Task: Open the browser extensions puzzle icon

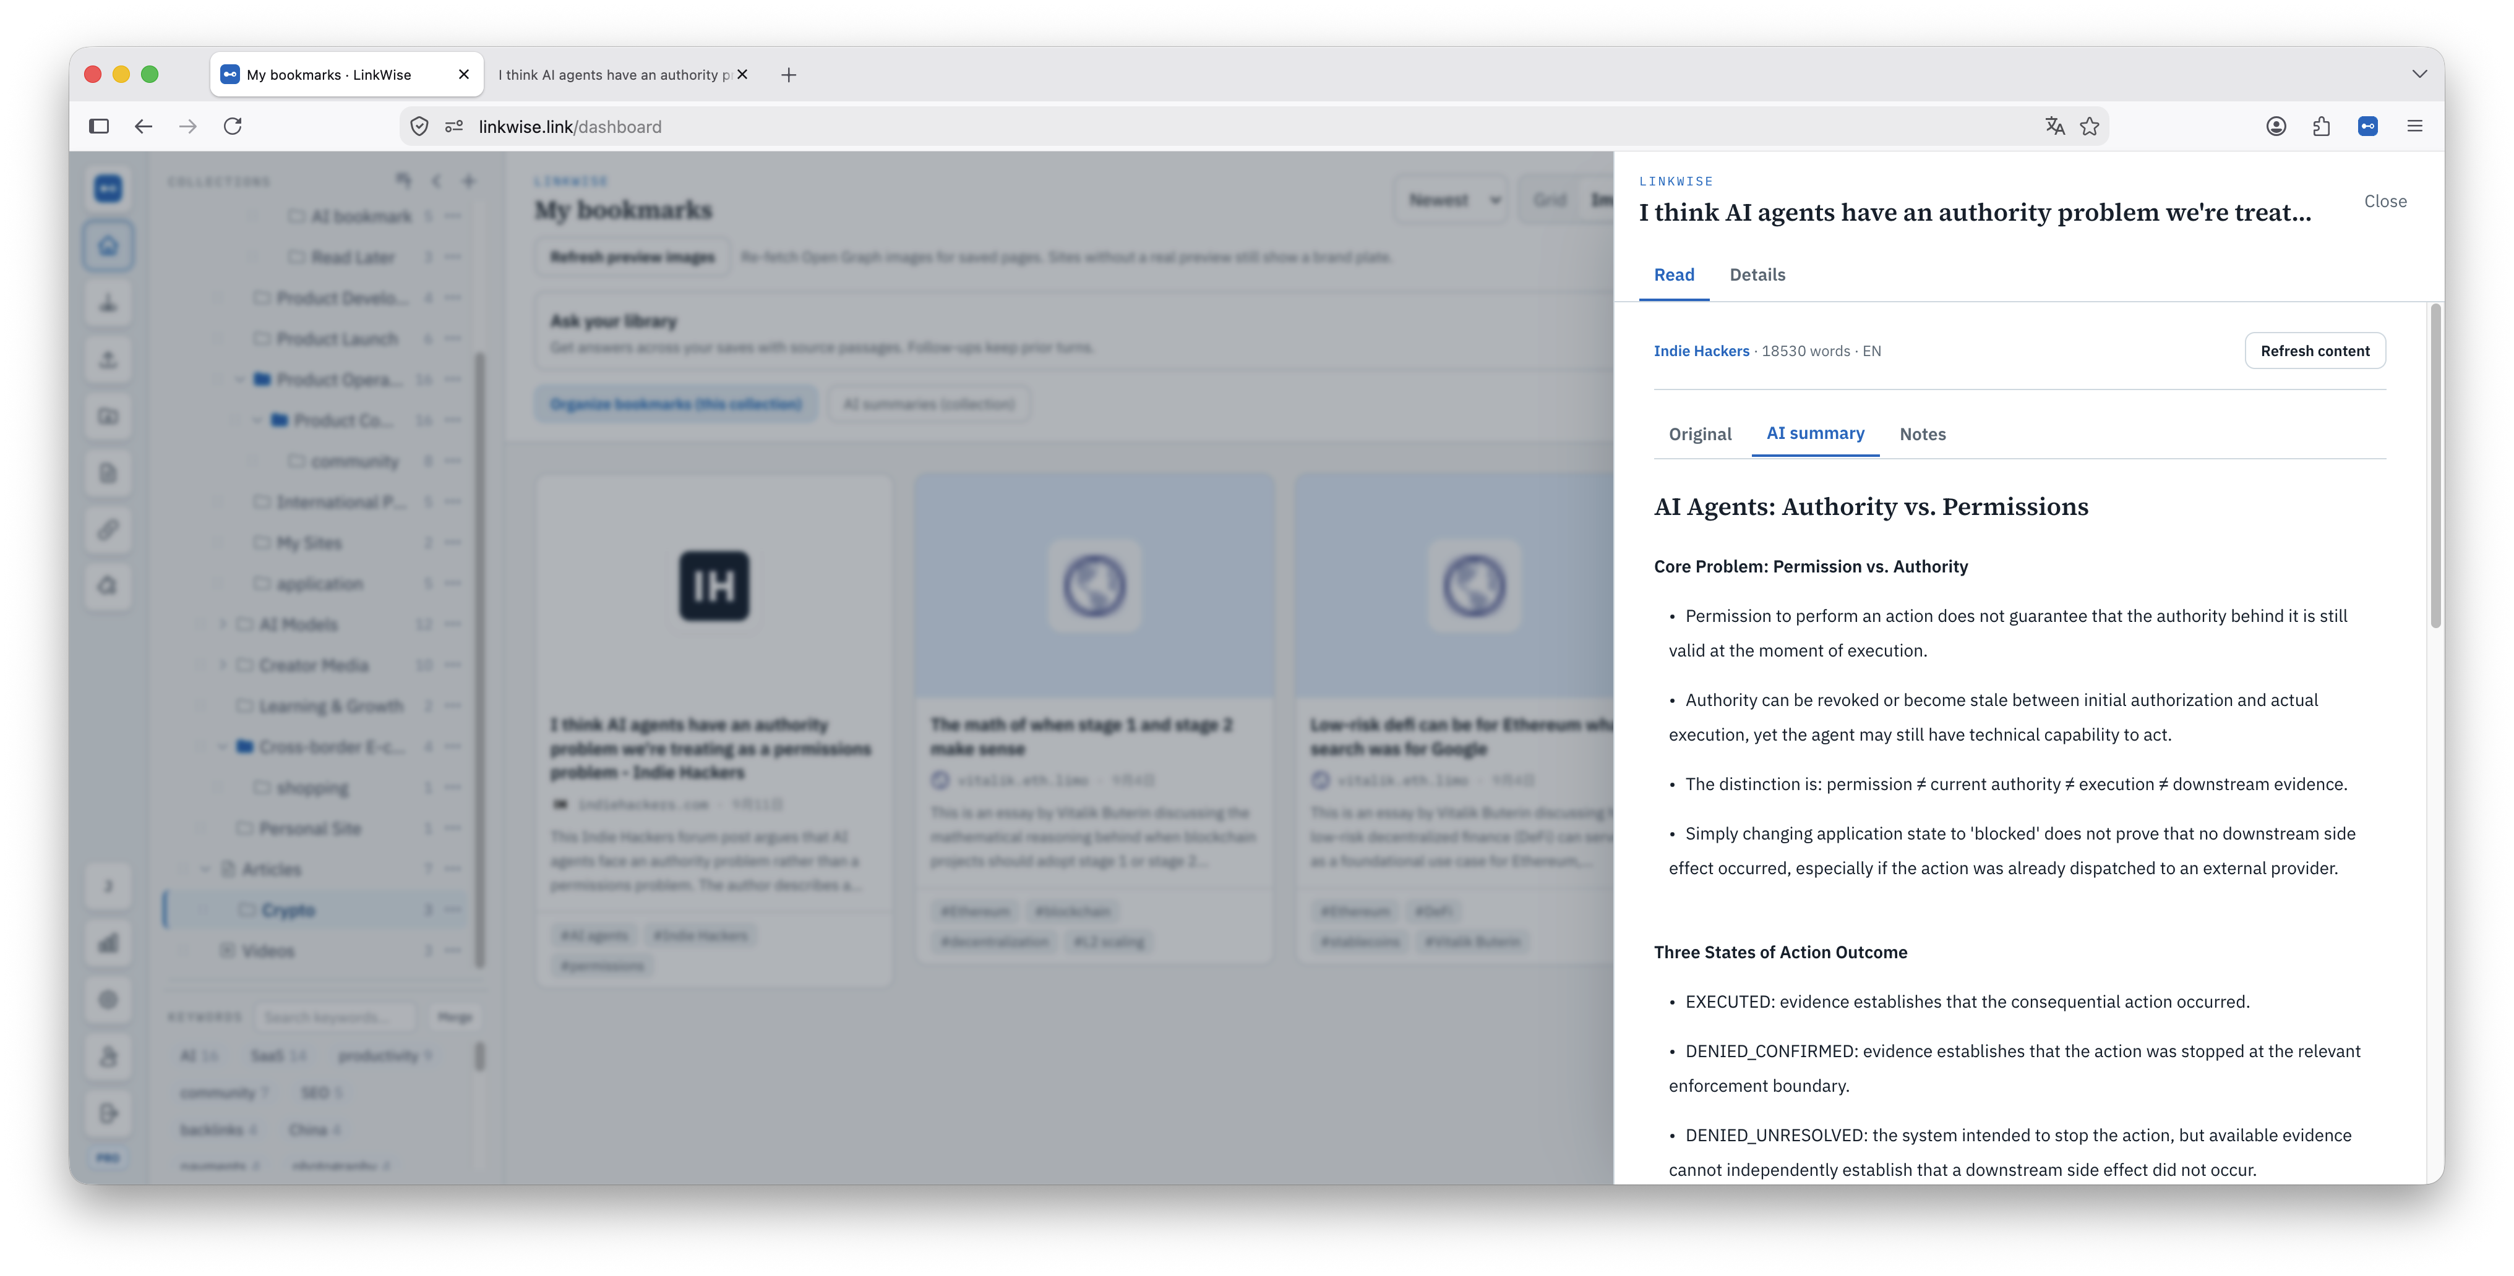Action: tap(2321, 126)
